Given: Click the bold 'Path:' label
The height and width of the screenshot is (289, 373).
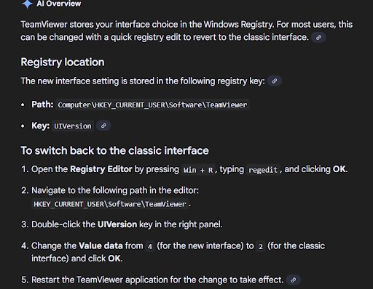Looking at the screenshot, I should tap(42, 105).
